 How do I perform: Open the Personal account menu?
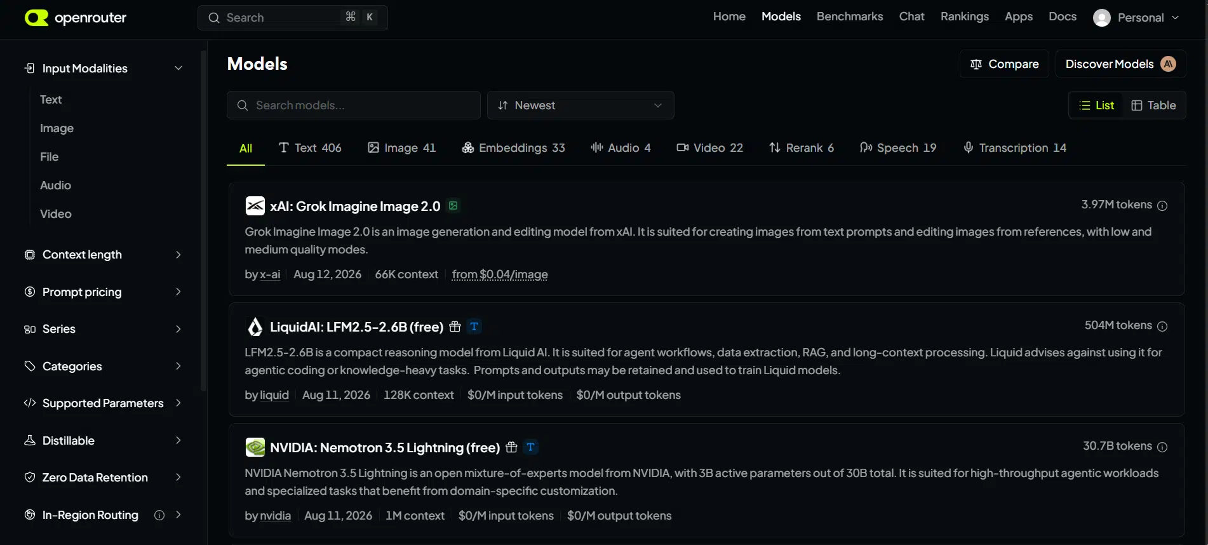1136,18
